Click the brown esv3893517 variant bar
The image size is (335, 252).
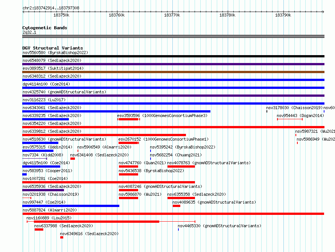coord(173,72)
